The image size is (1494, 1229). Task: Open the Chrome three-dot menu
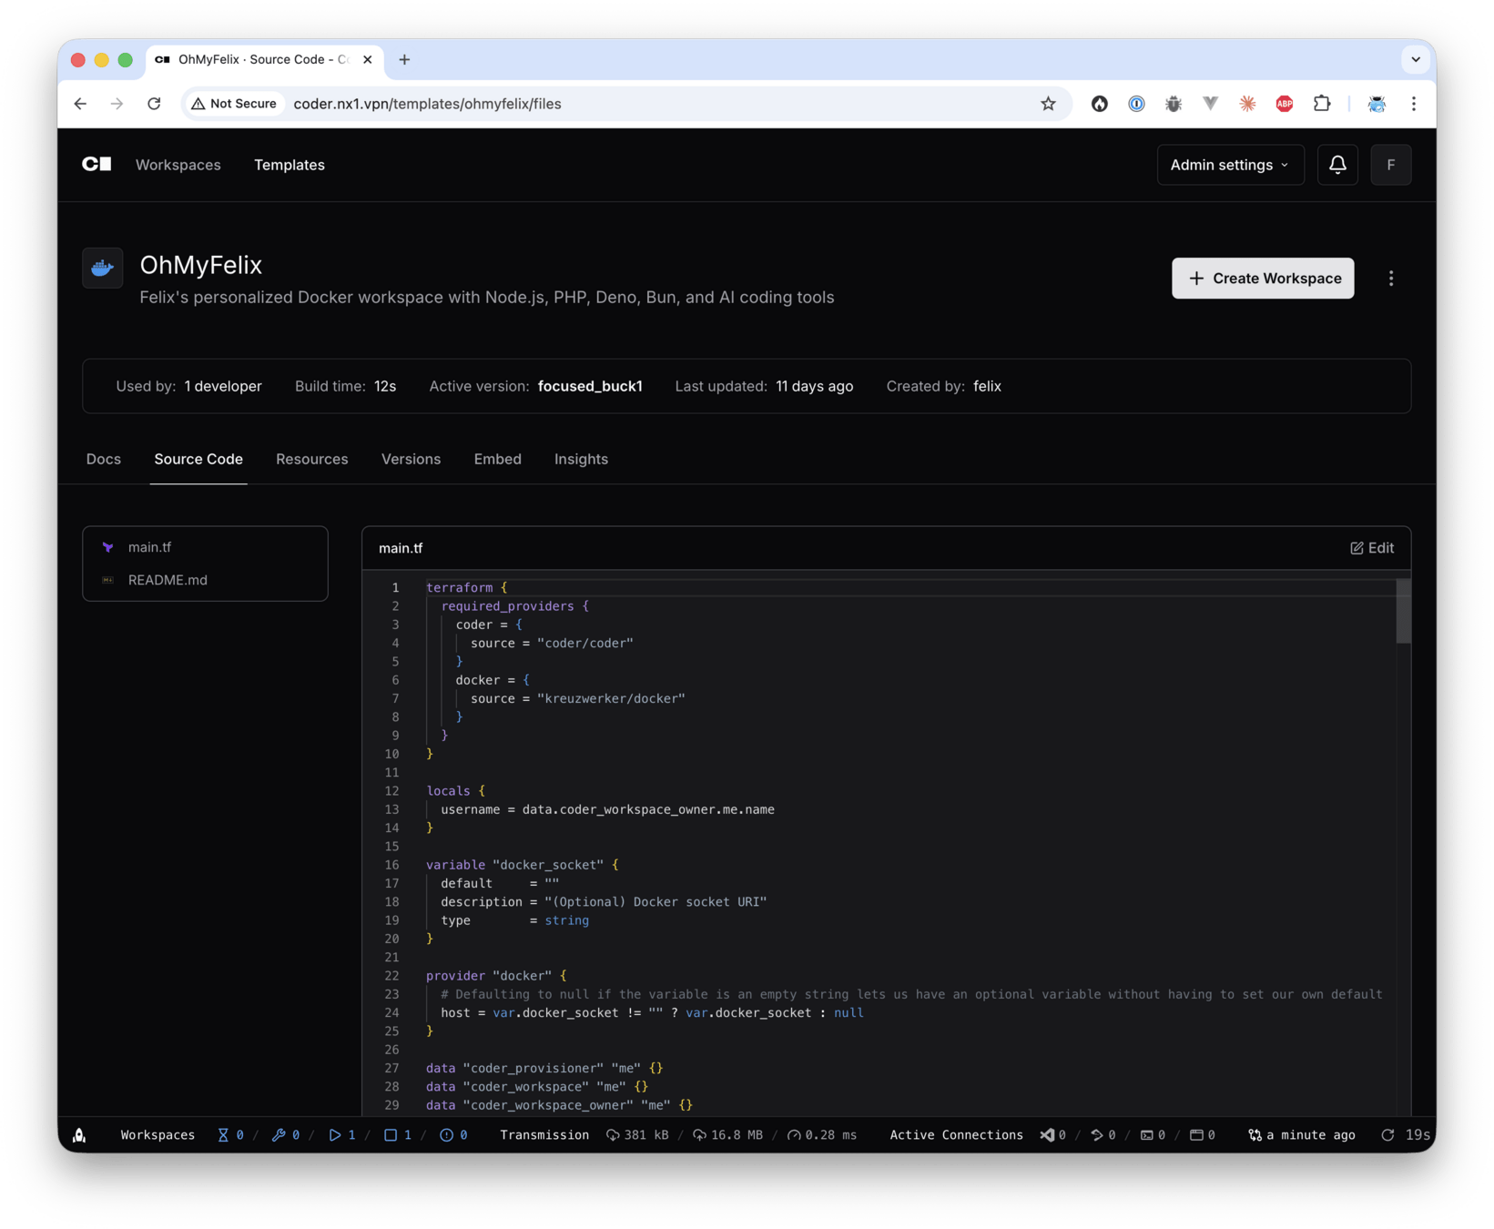click(x=1413, y=104)
